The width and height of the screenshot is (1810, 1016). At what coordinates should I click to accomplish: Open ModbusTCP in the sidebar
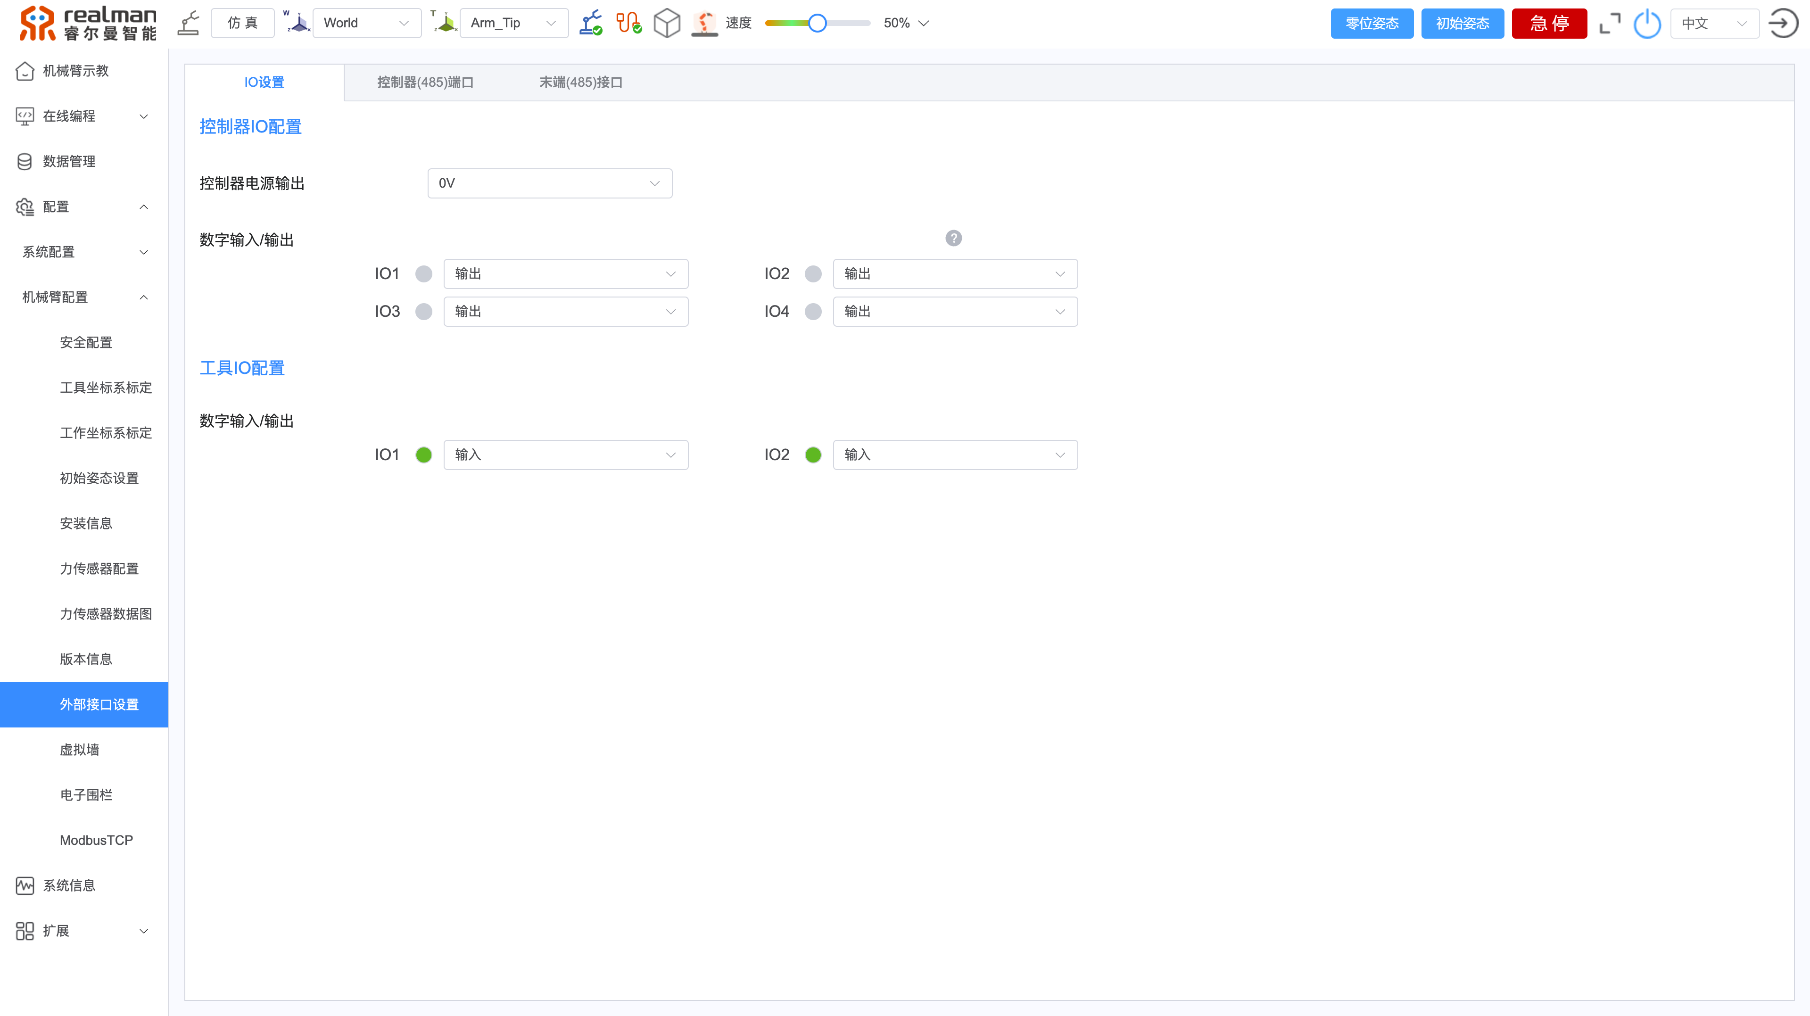[x=96, y=840]
